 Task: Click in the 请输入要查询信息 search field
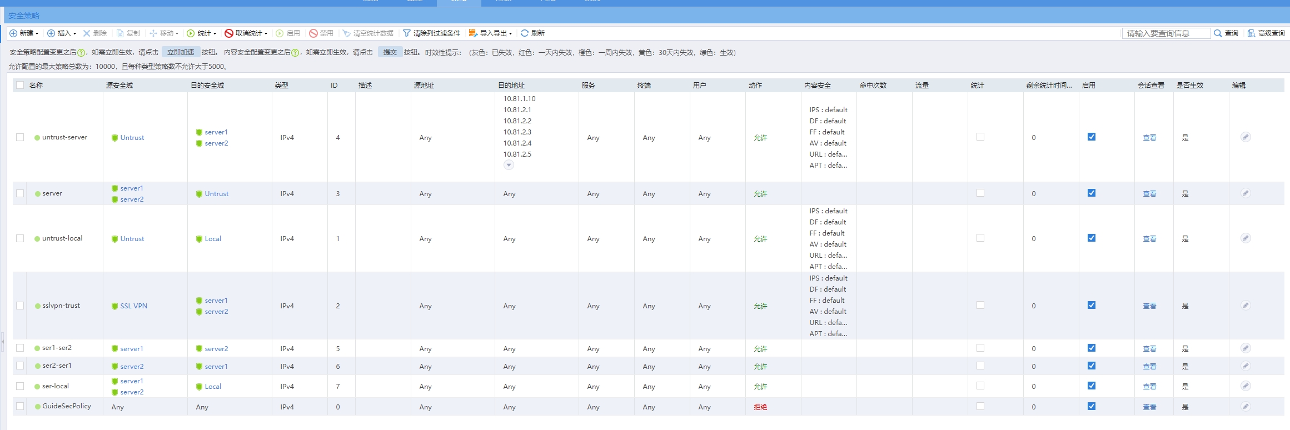tap(1166, 33)
